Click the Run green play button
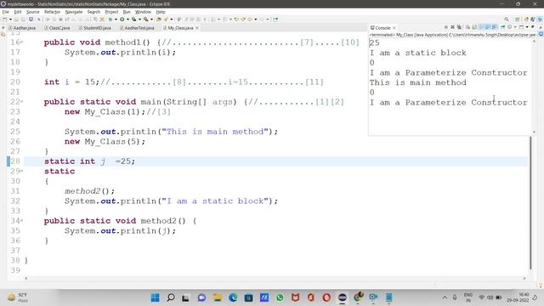 122,20
